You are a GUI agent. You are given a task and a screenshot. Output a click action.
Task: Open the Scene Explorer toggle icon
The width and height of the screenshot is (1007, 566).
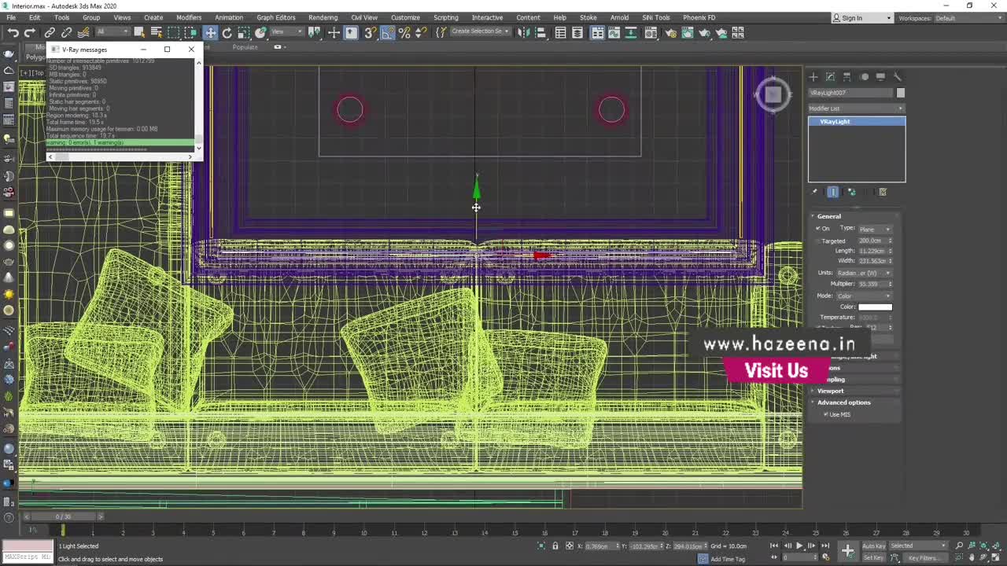point(560,32)
